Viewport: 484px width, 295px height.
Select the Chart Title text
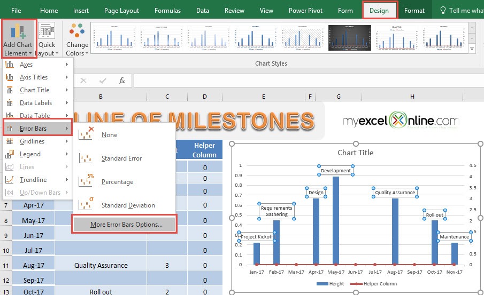[x=356, y=153]
